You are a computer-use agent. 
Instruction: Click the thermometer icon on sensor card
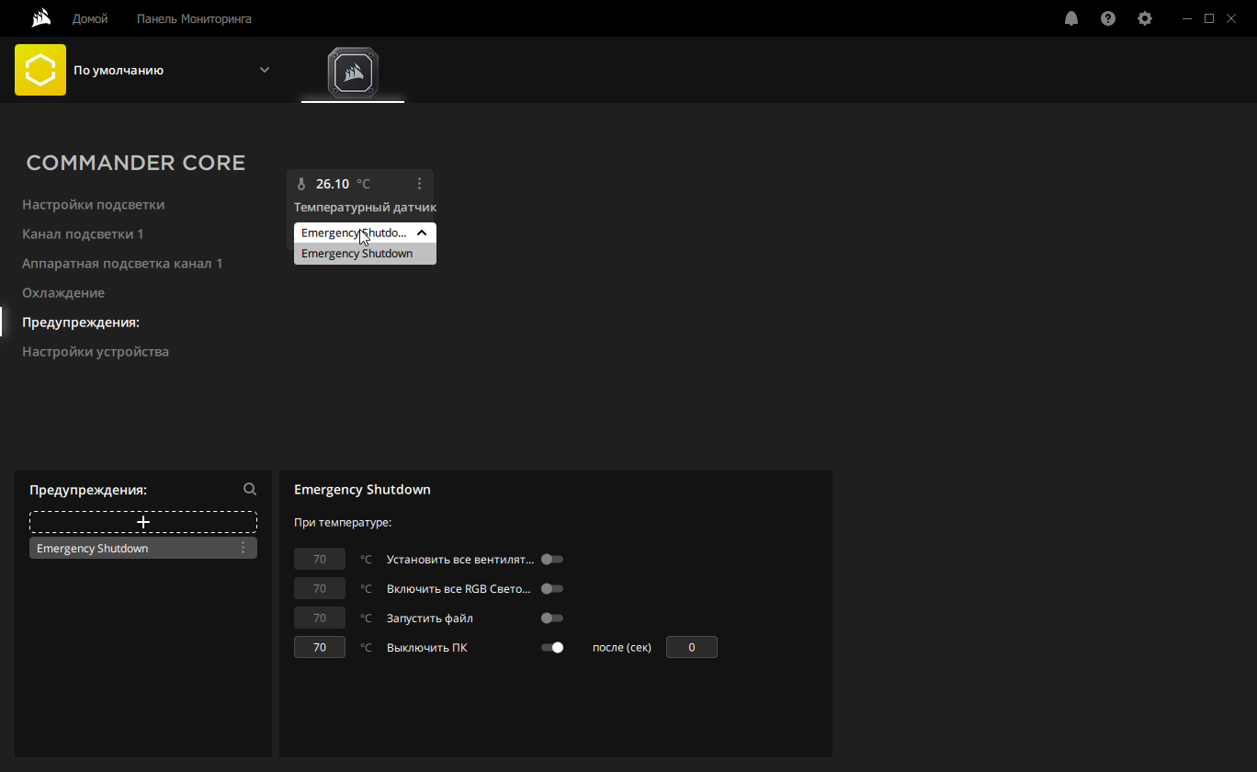point(301,184)
